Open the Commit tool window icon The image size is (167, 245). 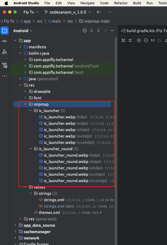coord(4,41)
